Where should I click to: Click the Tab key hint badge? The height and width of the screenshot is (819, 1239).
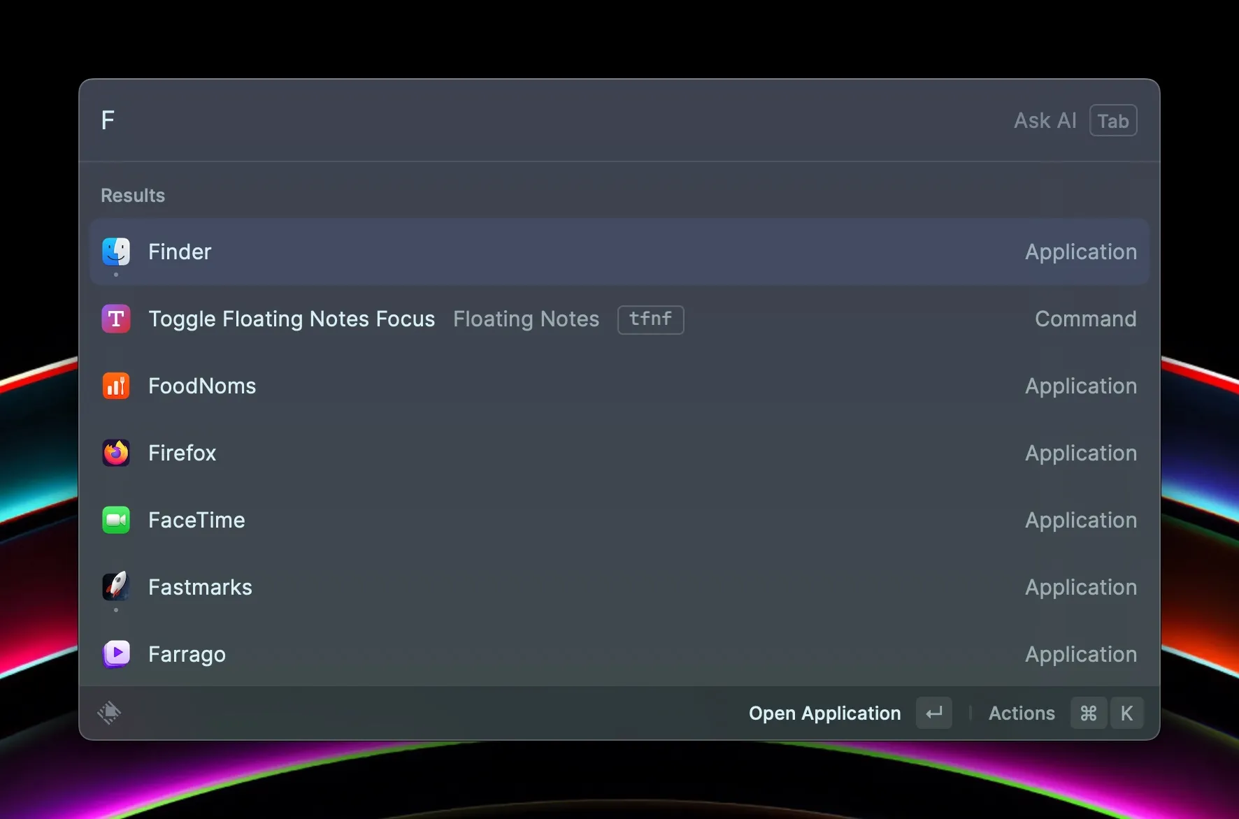(1113, 121)
